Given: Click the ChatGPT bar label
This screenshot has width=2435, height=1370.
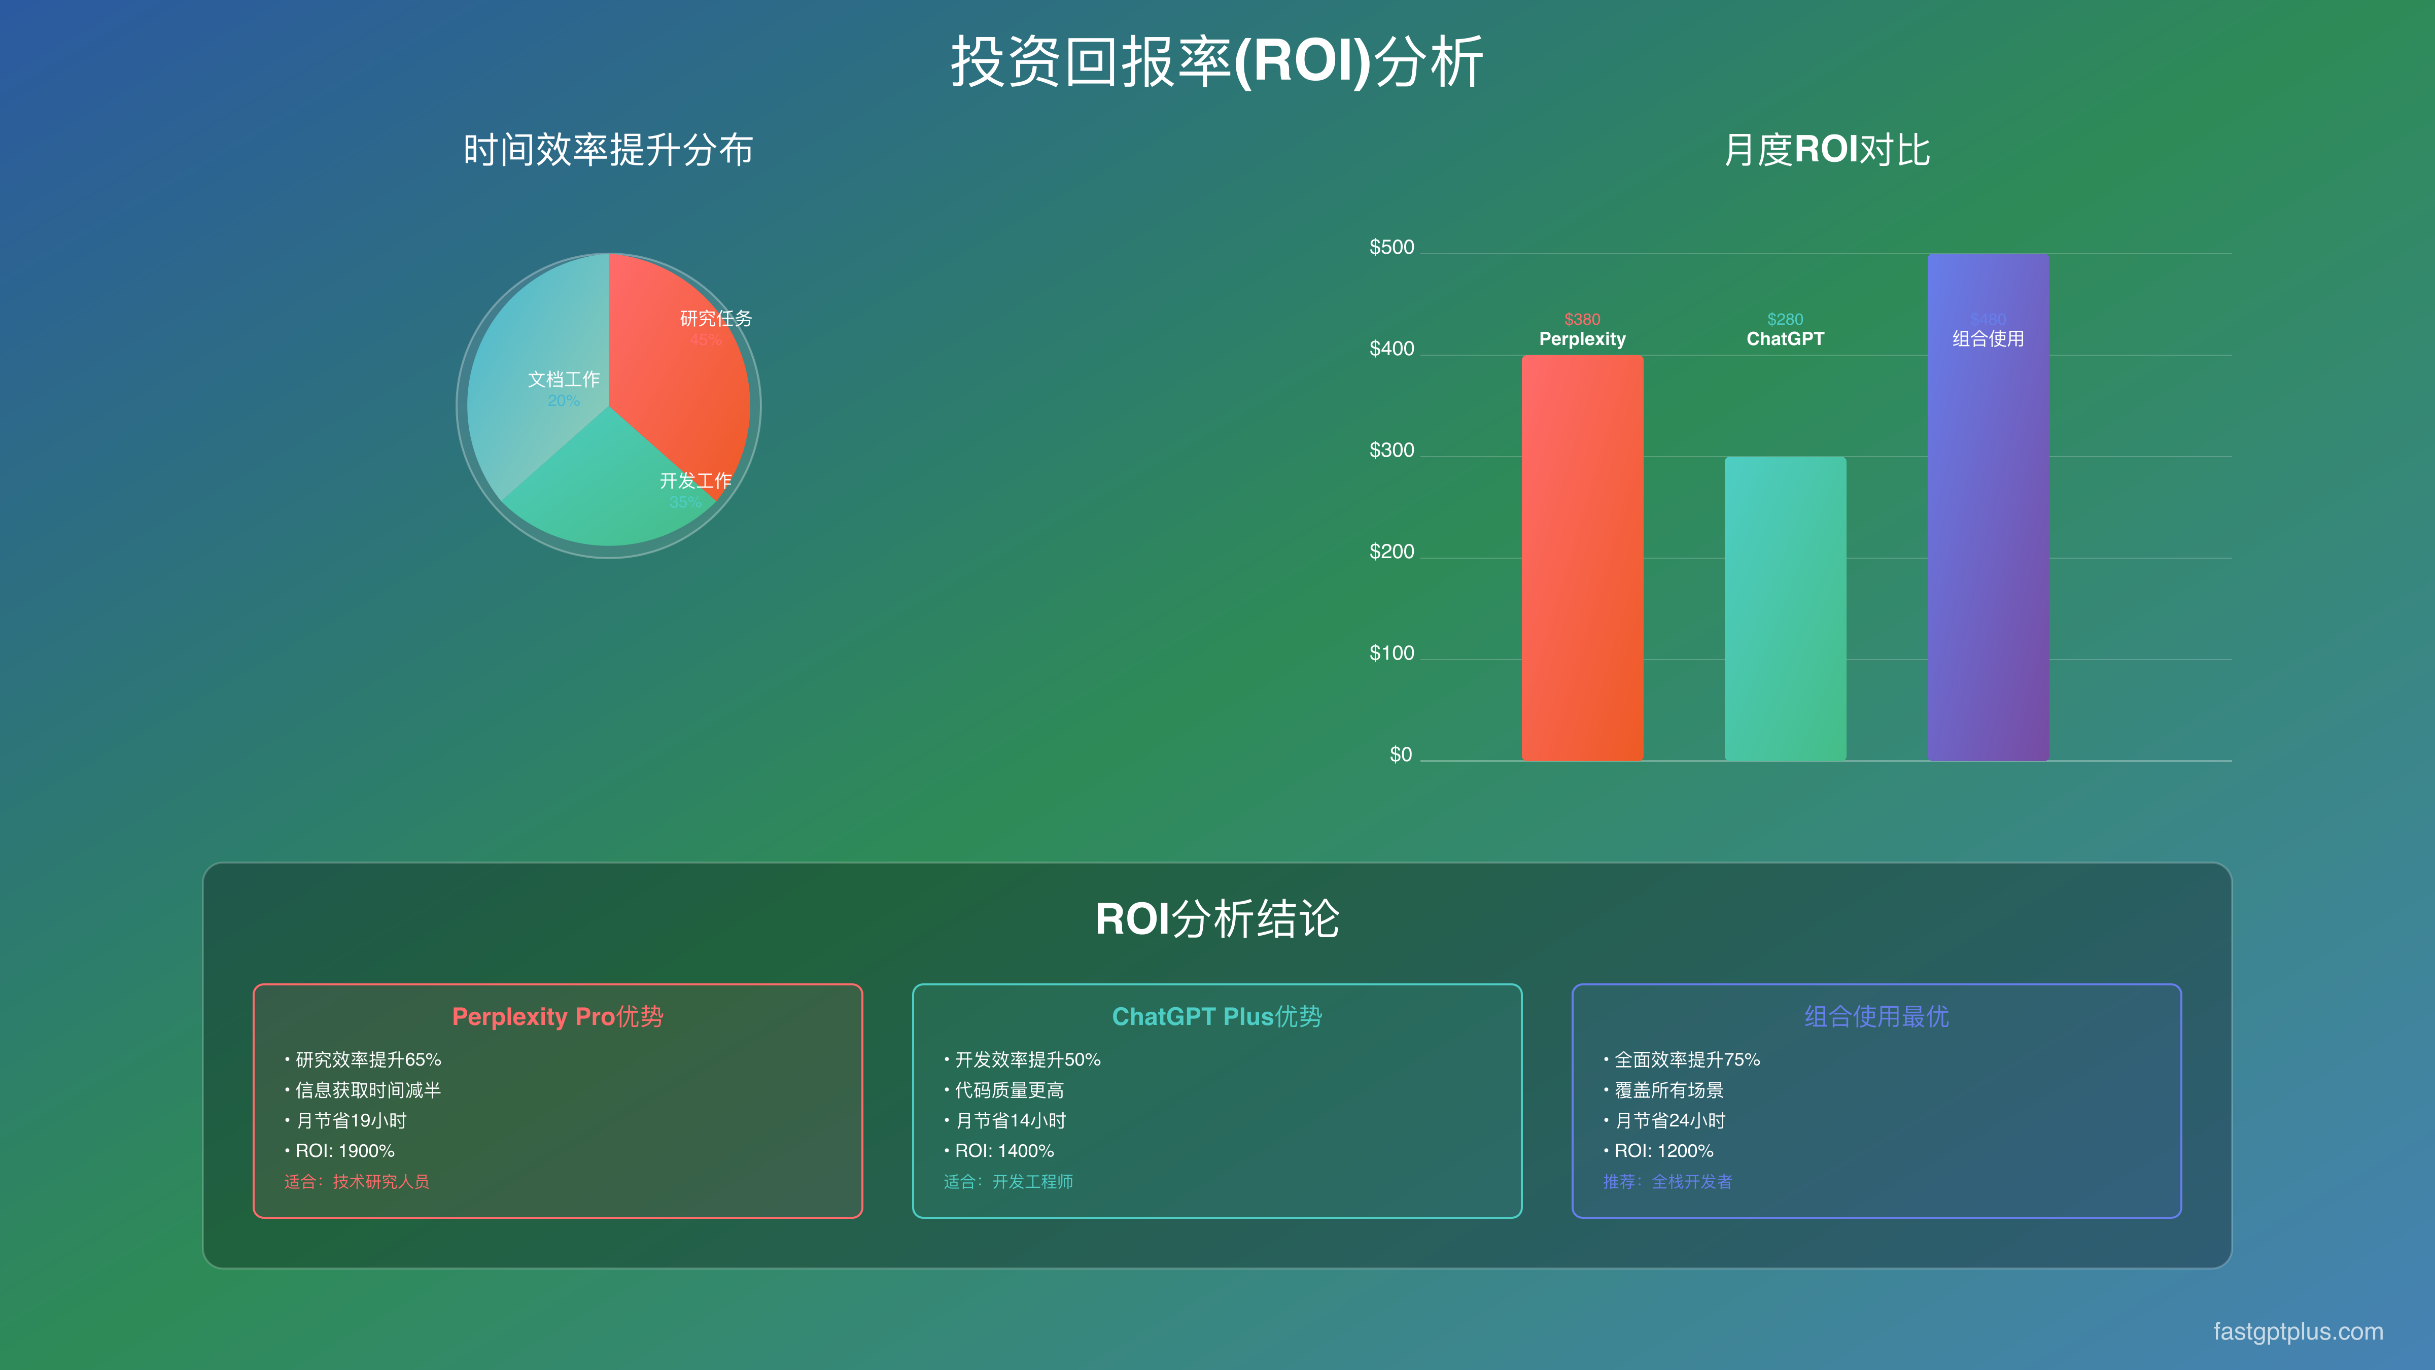Looking at the screenshot, I should click(x=1785, y=338).
